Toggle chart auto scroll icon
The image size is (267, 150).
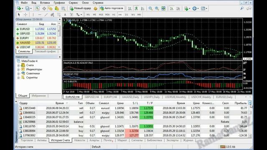click(x=171, y=8)
